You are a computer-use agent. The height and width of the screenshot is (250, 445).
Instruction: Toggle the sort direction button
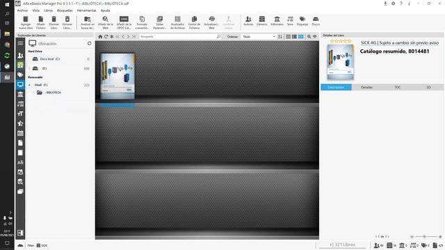click(x=280, y=37)
